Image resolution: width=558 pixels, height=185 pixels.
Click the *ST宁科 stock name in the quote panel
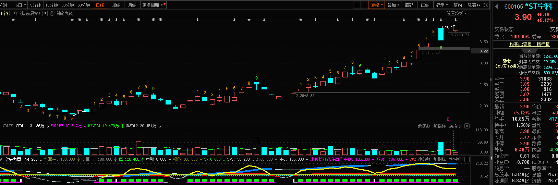538,7
